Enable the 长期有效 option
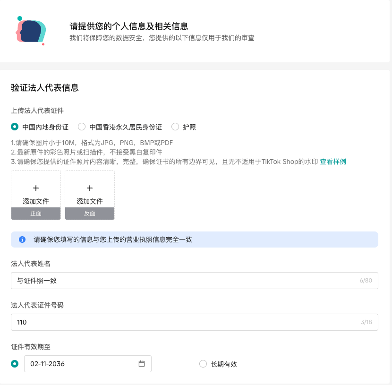 [203, 364]
